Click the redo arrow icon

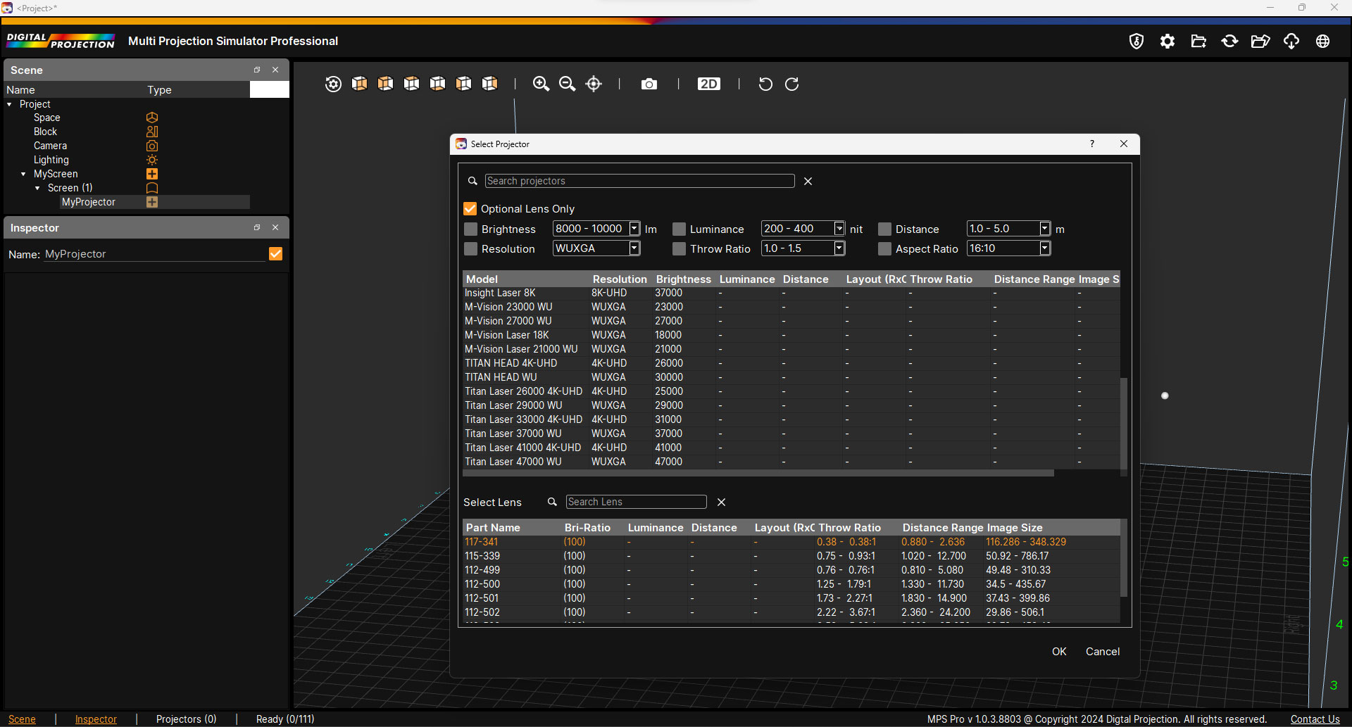(791, 84)
